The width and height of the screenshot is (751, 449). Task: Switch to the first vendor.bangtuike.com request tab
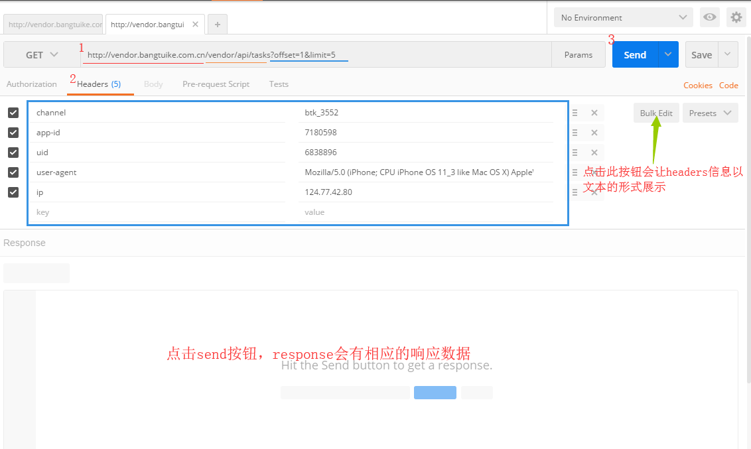(53, 25)
